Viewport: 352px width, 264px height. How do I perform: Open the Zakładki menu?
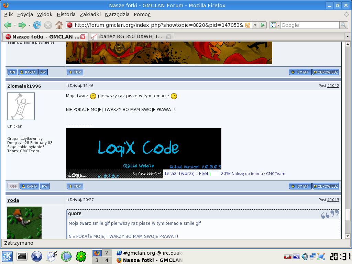click(90, 14)
